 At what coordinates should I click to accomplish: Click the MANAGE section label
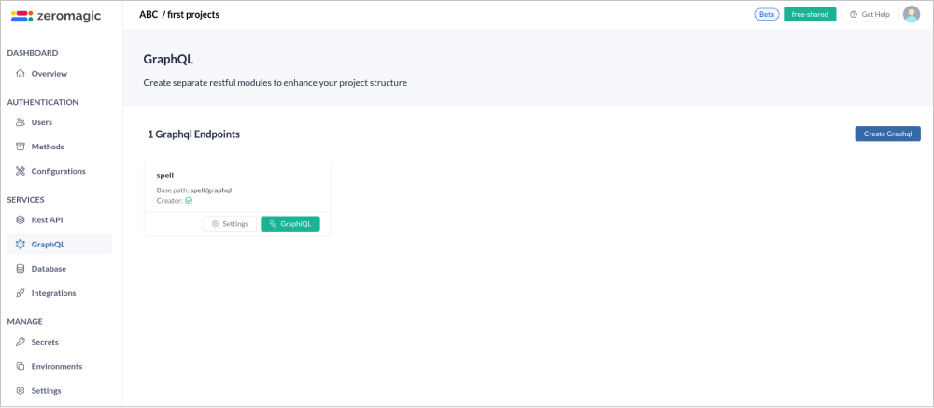coord(25,321)
